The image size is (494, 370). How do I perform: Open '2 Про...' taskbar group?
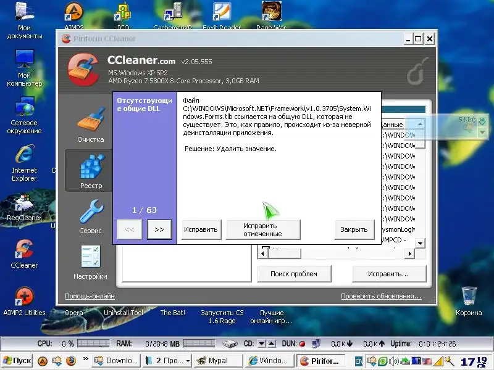point(167,361)
